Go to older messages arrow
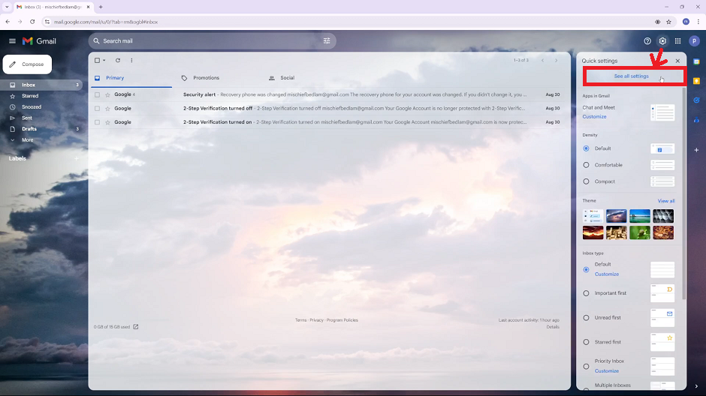This screenshot has width=706, height=396. pos(556,60)
